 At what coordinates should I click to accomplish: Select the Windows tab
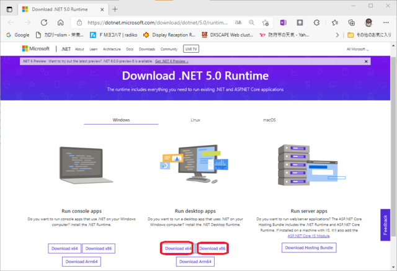point(121,120)
